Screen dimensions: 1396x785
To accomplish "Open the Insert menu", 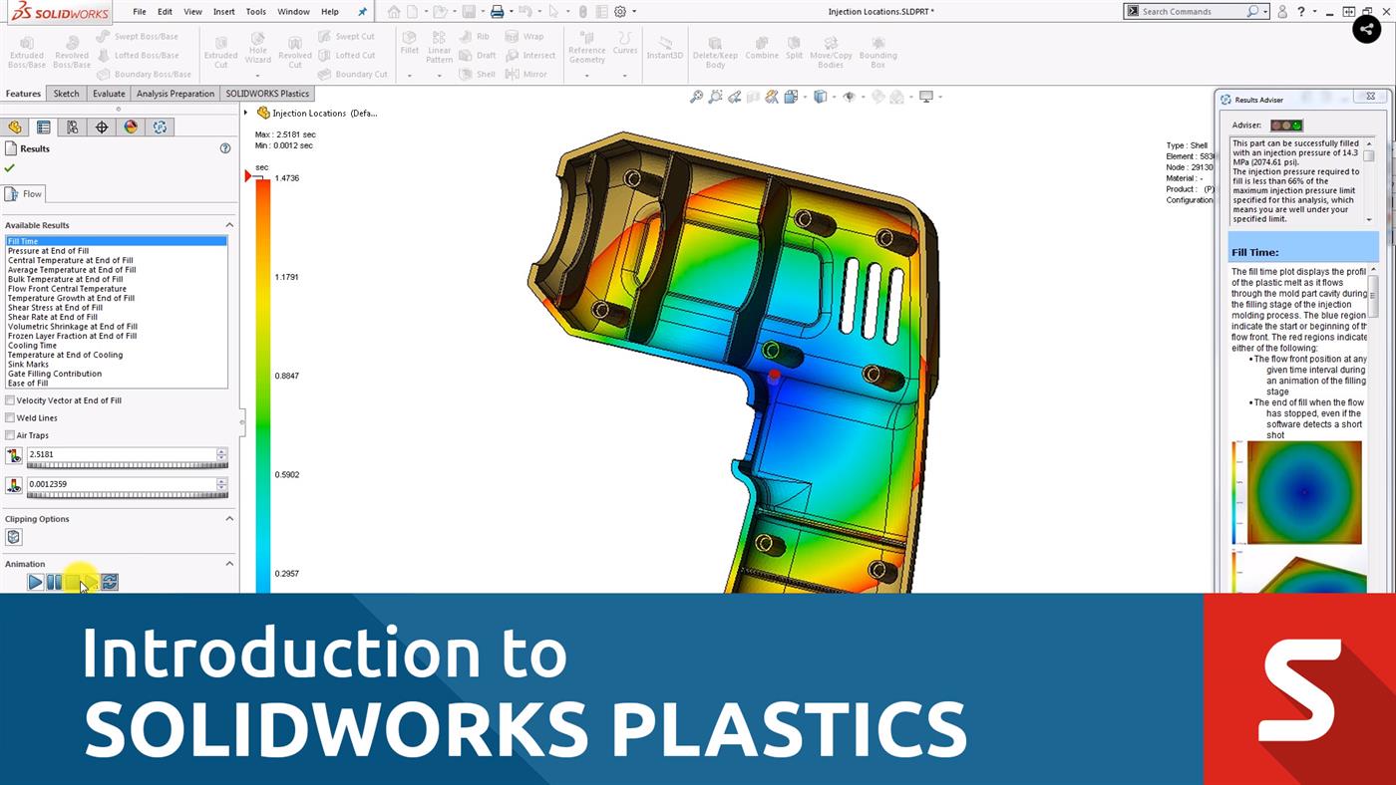I will point(223,12).
